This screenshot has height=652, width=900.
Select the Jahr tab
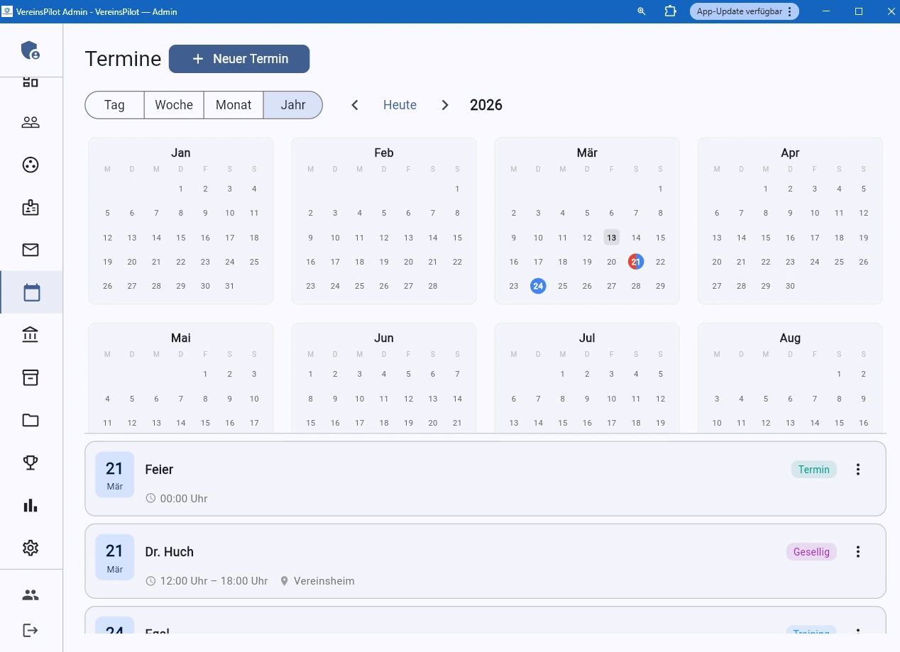[x=292, y=104]
